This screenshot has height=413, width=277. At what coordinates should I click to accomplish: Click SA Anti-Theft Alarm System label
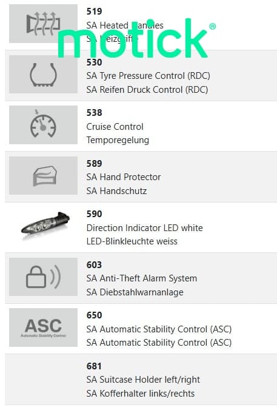(x=142, y=278)
